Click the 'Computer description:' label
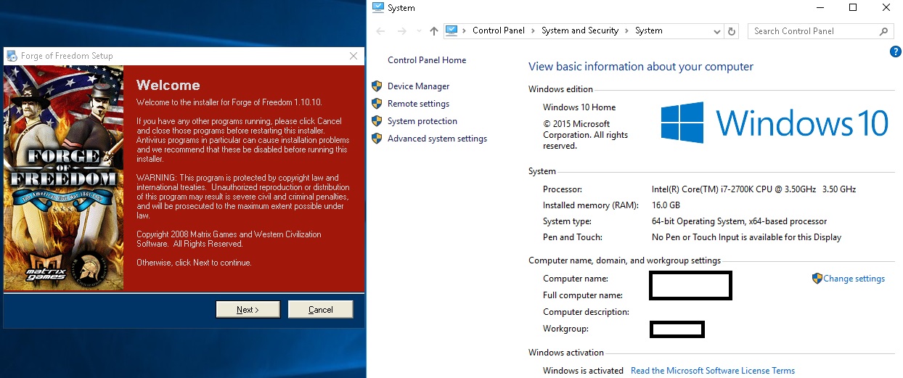903x378 pixels. [x=585, y=312]
